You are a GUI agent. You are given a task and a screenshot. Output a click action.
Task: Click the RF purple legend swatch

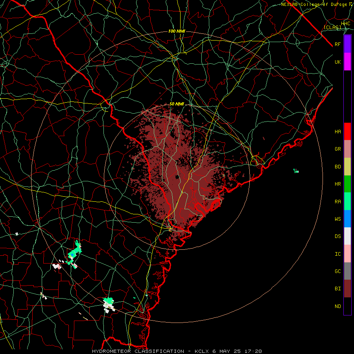347,44
